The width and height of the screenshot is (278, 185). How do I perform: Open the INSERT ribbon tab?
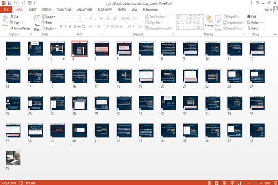coord(32,10)
